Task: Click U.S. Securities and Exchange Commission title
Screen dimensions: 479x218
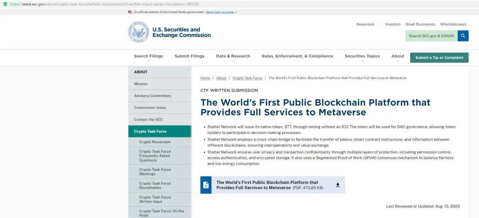Action: pyautogui.click(x=181, y=32)
